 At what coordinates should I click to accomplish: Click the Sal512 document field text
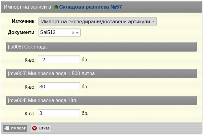48,32
